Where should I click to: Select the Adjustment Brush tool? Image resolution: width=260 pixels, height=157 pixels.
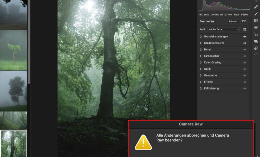pos(256,14)
